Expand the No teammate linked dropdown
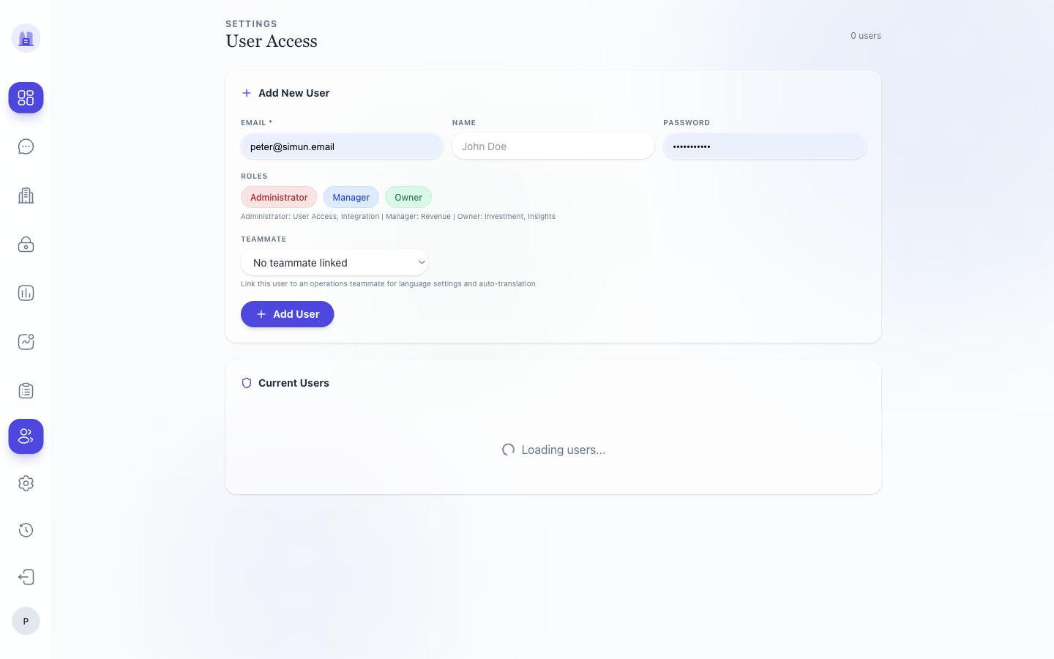The height and width of the screenshot is (659, 1054). (x=334, y=262)
